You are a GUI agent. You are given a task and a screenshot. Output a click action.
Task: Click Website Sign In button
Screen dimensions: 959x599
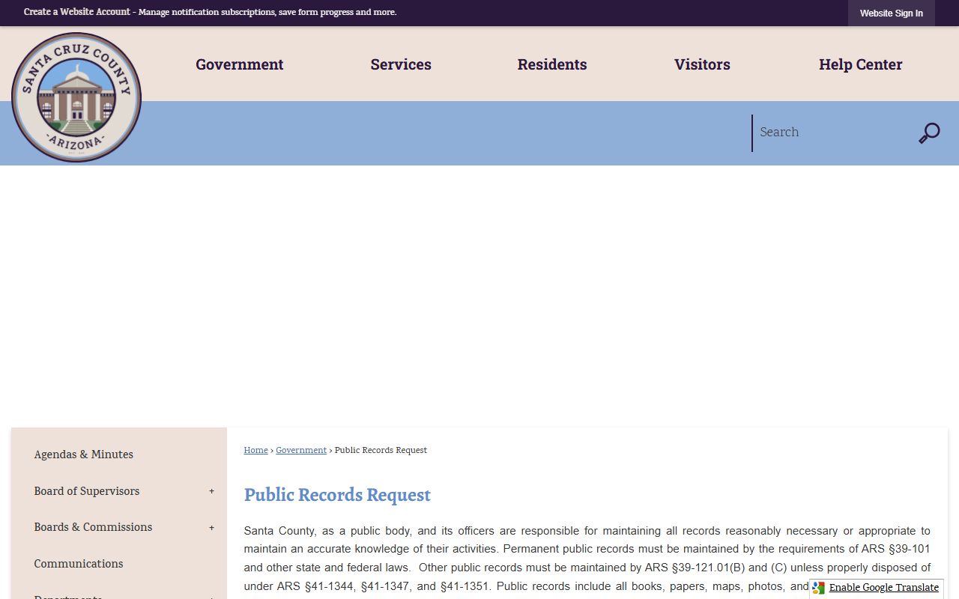(x=892, y=13)
